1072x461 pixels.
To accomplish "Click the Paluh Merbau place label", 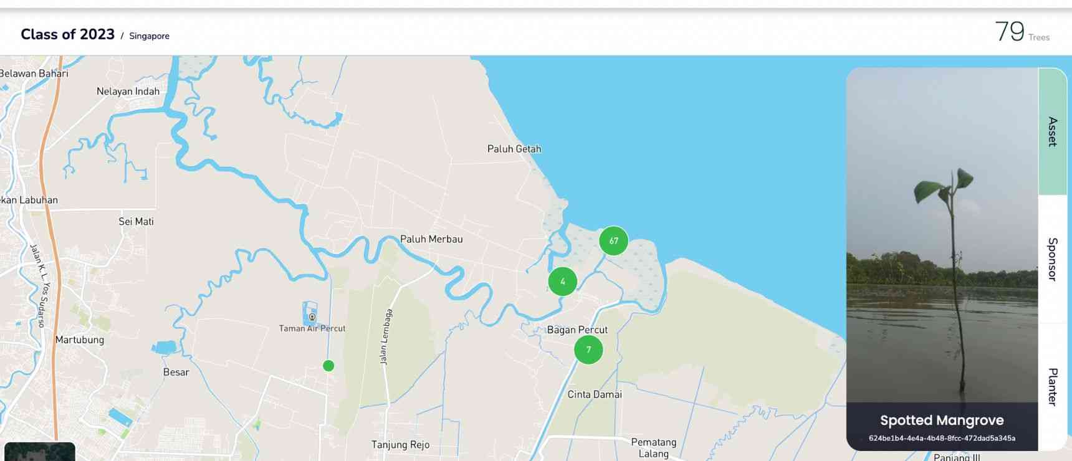I will (x=431, y=239).
